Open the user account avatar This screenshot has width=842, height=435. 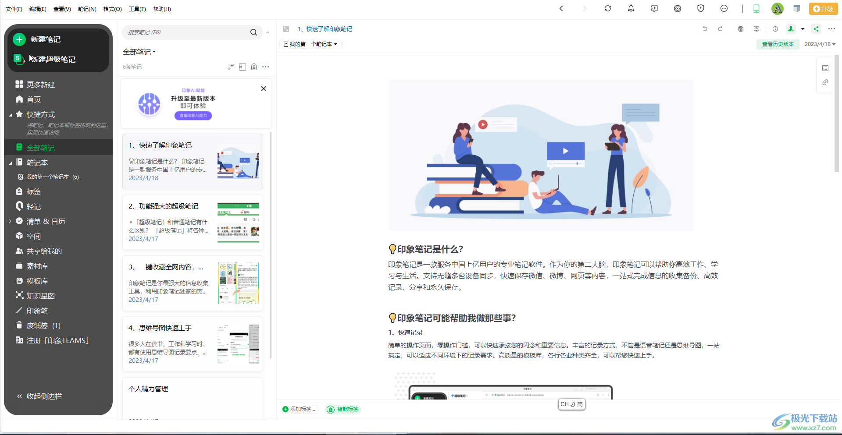point(778,9)
